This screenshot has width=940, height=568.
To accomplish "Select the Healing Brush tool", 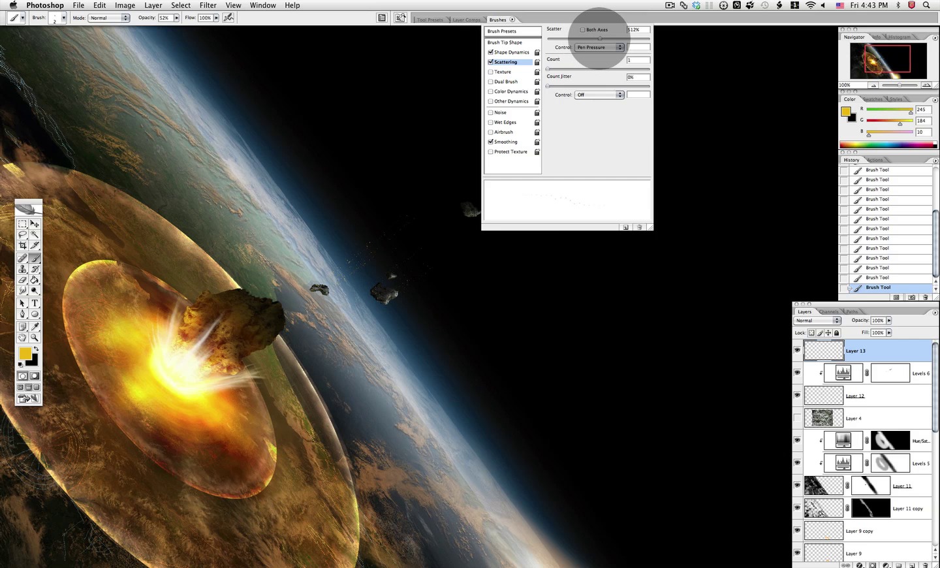I will click(22, 259).
